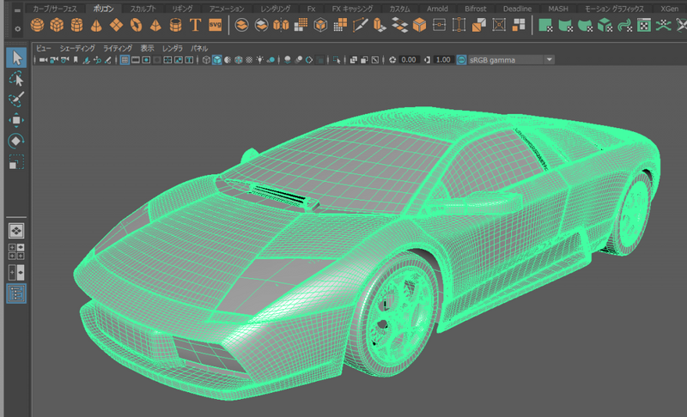This screenshot has height=417, width=687.
Task: Toggle use all lights in viewport
Action: coord(260,60)
